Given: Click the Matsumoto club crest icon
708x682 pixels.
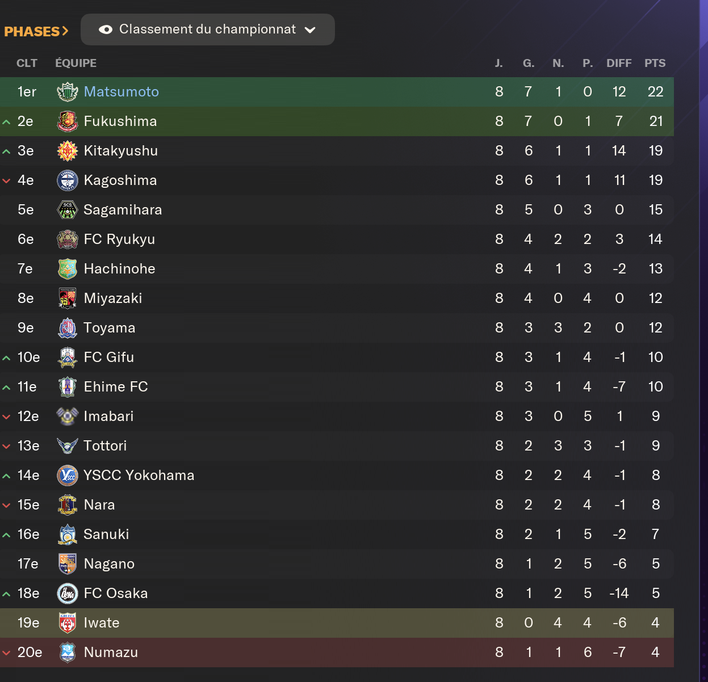Looking at the screenshot, I should (x=68, y=92).
